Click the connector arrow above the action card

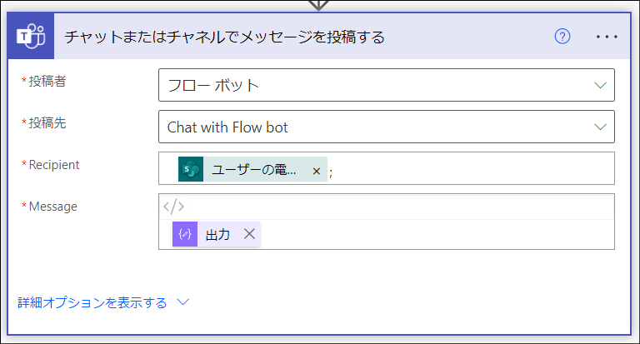319,5
